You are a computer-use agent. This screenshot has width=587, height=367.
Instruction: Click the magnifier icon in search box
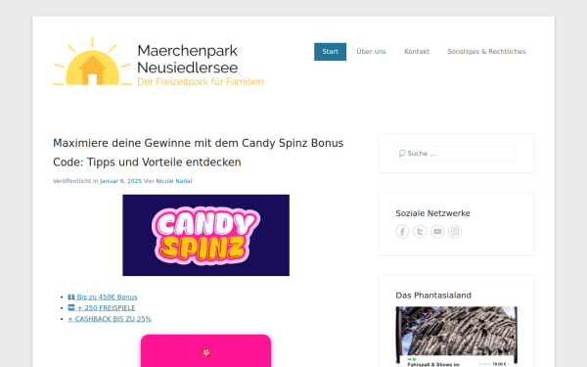[402, 154]
